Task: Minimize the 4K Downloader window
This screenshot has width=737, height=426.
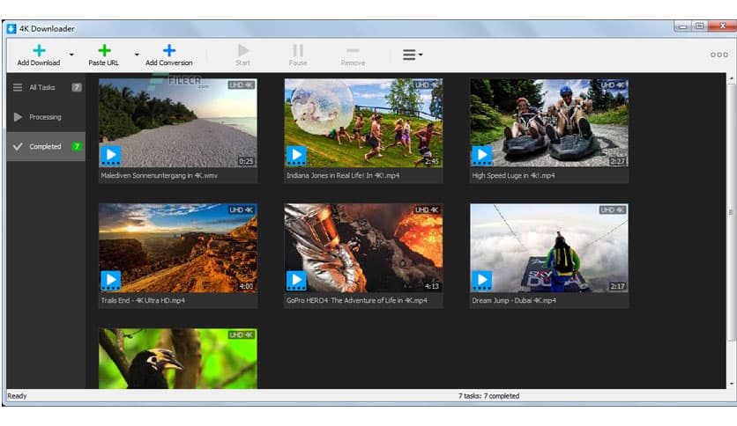Action: click(683, 26)
